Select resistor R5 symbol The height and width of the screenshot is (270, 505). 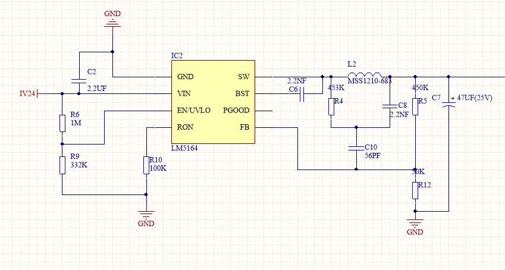pos(415,106)
